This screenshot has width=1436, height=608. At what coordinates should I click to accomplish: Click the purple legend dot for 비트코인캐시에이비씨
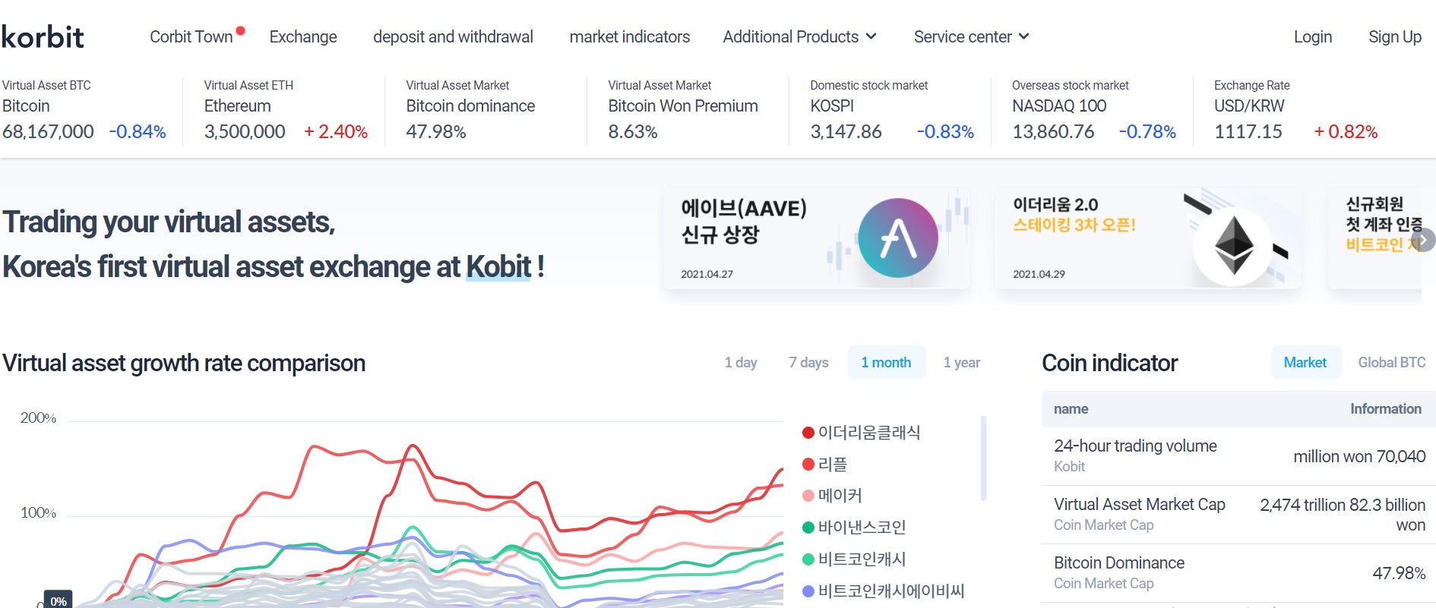[807, 591]
